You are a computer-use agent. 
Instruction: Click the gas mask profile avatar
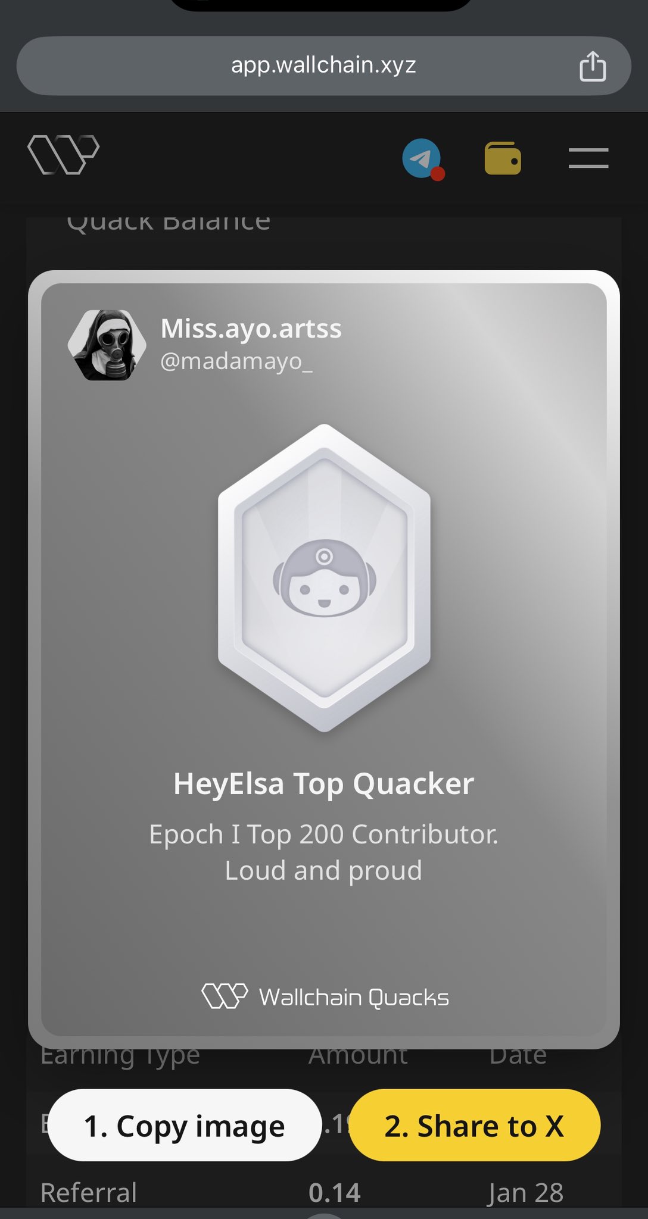107,345
